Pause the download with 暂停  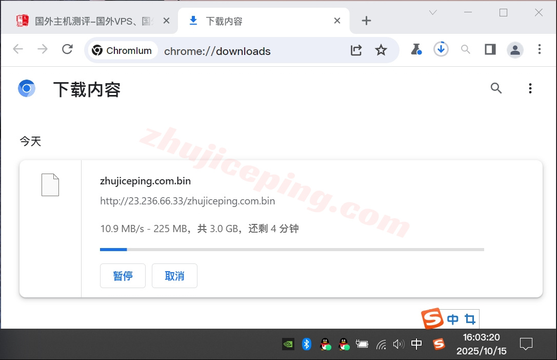point(123,276)
